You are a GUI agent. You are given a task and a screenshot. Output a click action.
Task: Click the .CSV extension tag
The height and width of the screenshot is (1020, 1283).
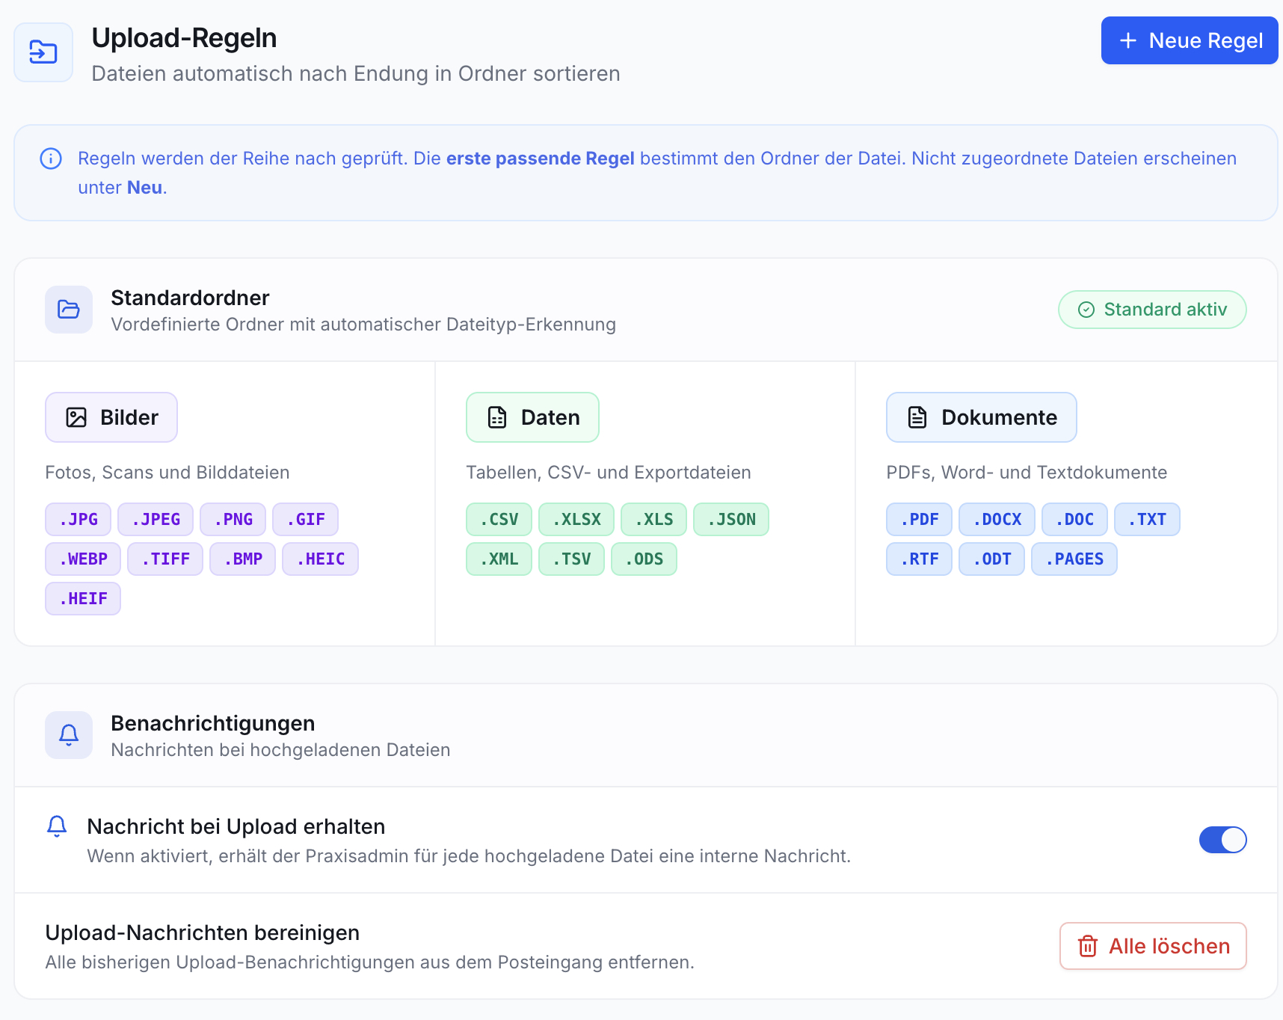pyautogui.click(x=499, y=519)
